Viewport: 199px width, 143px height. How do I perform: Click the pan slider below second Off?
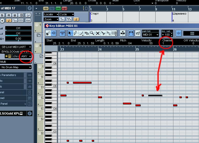pos(18,35)
